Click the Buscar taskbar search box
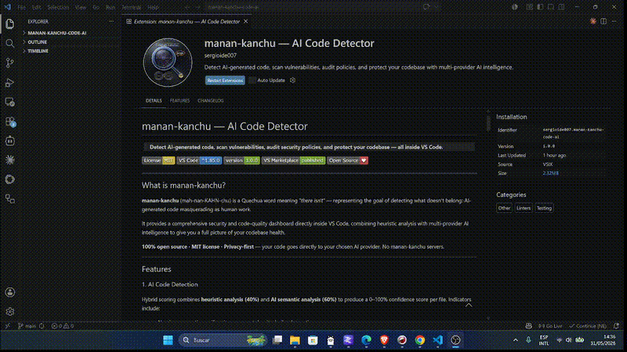 223,340
